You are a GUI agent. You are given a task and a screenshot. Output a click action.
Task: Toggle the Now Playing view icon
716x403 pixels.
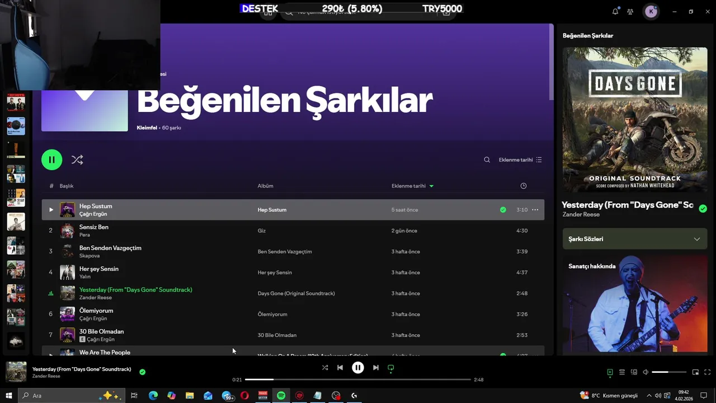610,372
